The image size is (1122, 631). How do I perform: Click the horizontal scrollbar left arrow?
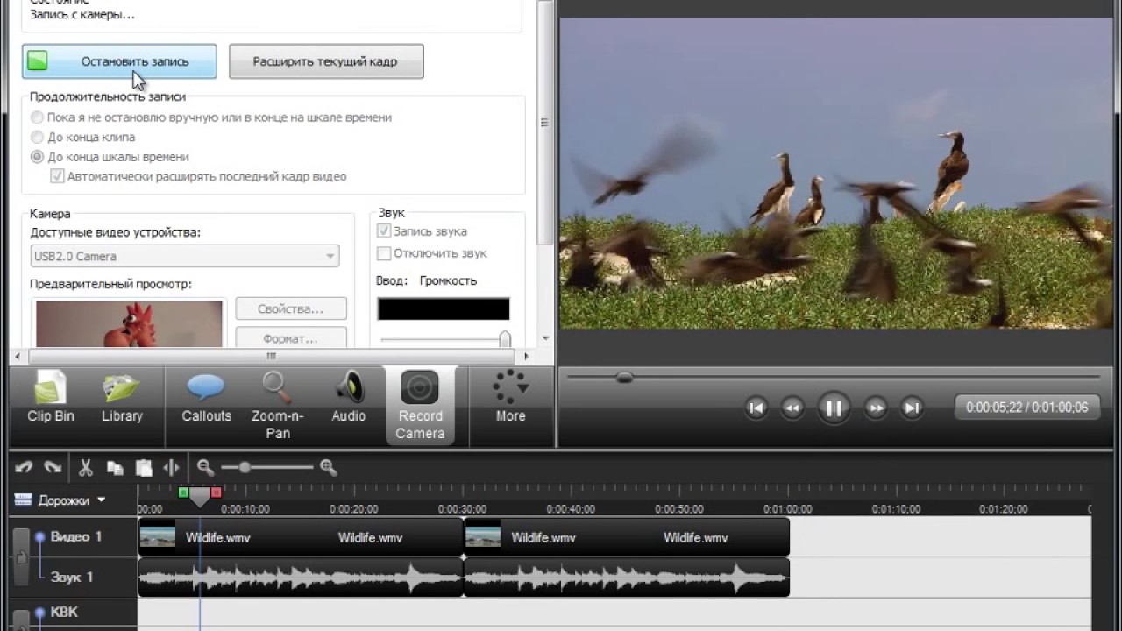pyautogui.click(x=18, y=357)
